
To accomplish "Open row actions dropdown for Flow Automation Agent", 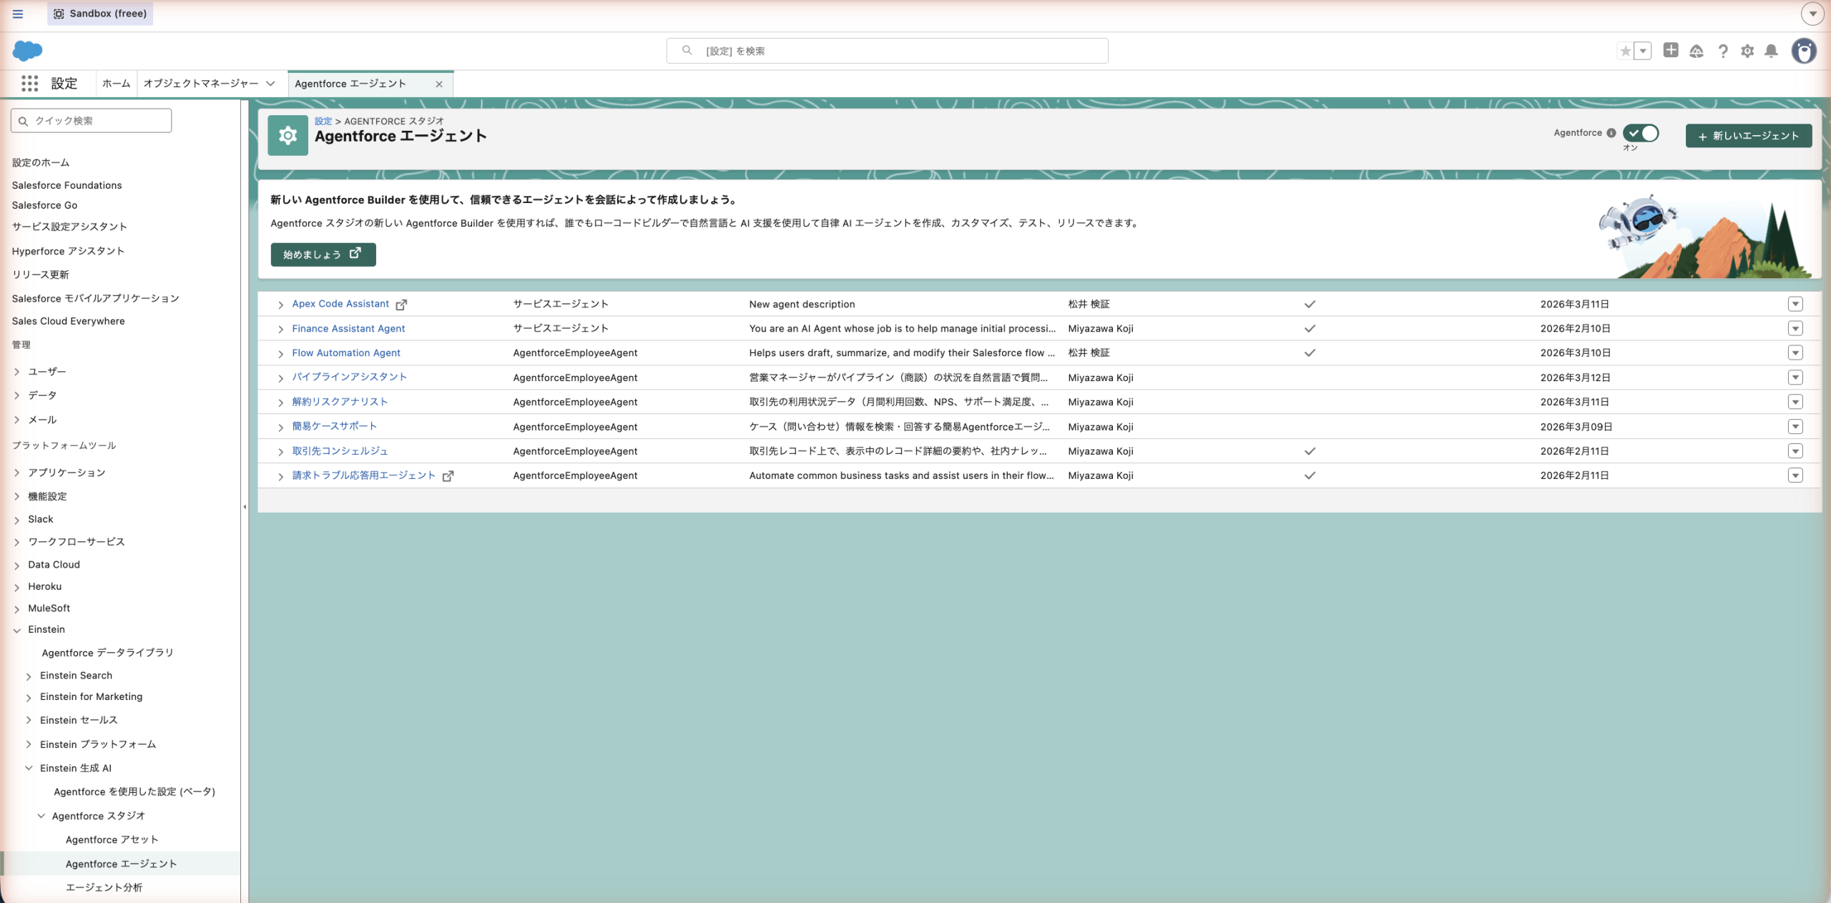I will click(1795, 353).
